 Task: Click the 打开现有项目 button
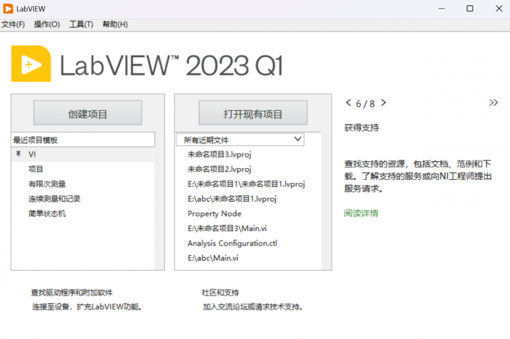[x=253, y=113]
